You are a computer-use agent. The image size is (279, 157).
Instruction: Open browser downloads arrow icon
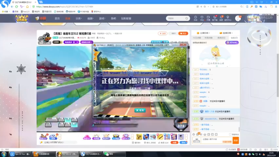(x=276, y=7)
